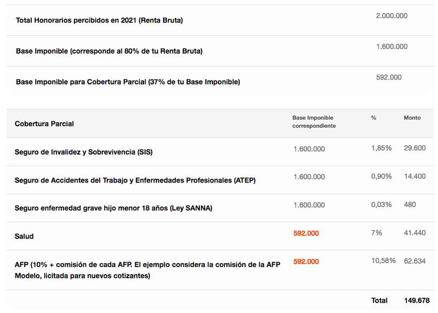Image resolution: width=438 pixels, height=313 pixels.
Task: Select the Seguro de Invalidez y Sobrevivencia row
Action: click(x=84, y=152)
